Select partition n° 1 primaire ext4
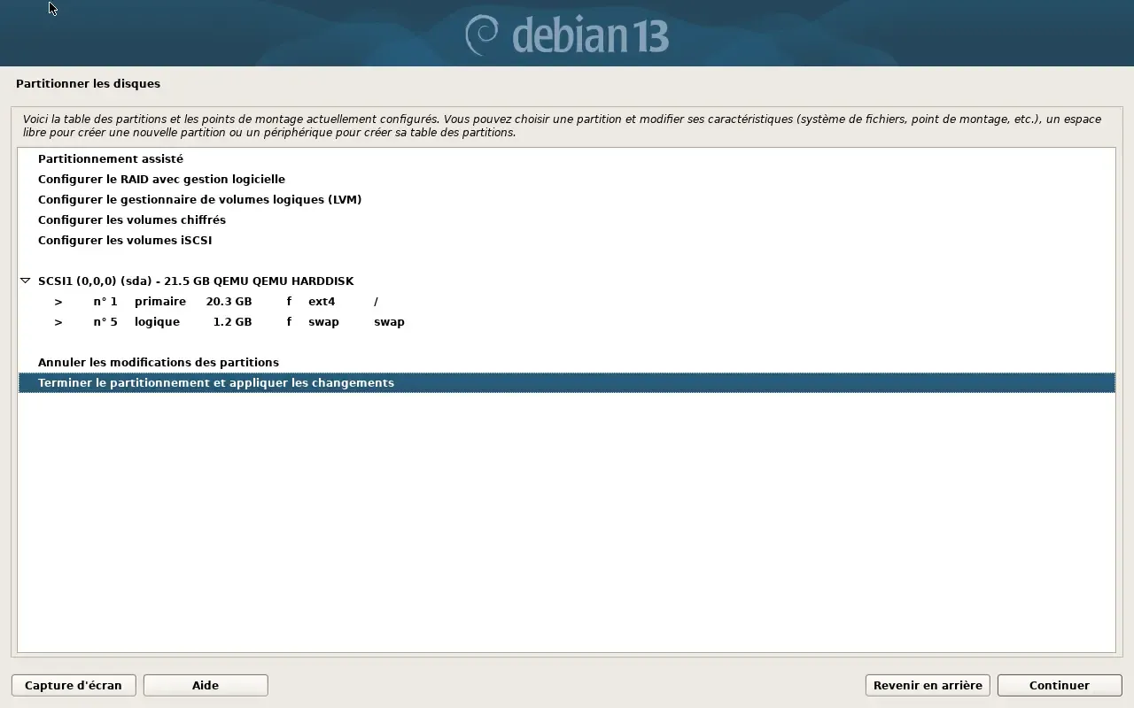The height and width of the screenshot is (708, 1134). pyautogui.click(x=566, y=302)
